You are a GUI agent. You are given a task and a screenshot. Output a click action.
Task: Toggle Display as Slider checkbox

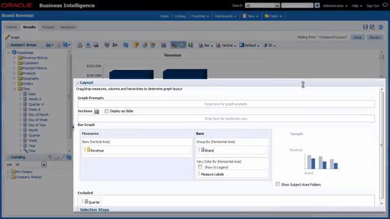[x=107, y=111]
